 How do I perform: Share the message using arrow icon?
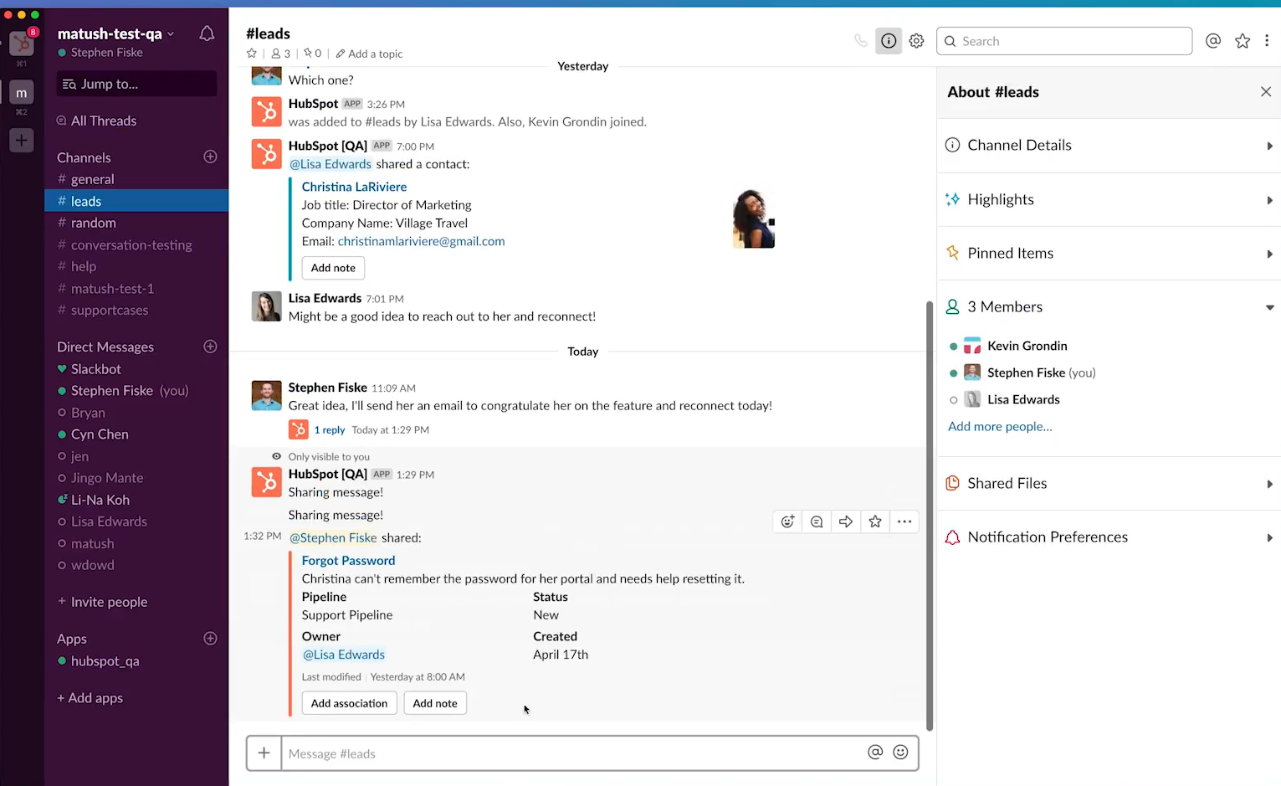point(846,521)
